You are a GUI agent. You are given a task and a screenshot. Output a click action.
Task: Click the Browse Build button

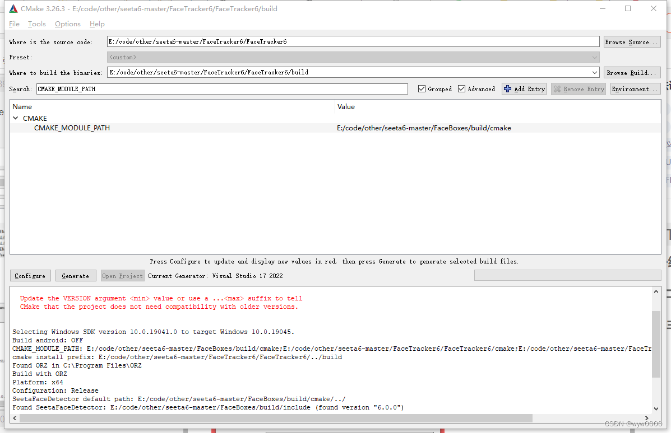pos(632,73)
